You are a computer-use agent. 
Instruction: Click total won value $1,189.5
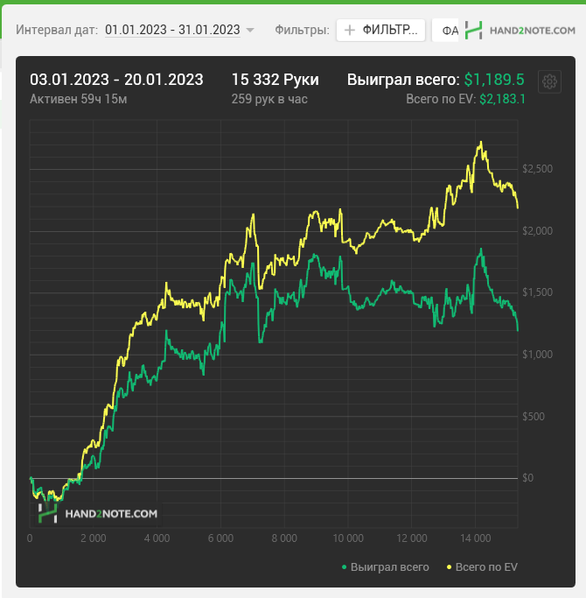tap(494, 80)
